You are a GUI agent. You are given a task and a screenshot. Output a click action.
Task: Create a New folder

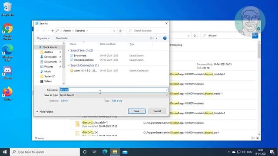[62, 38]
